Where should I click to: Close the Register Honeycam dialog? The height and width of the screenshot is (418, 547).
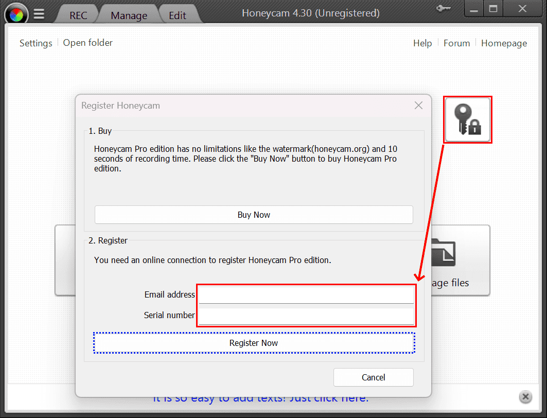pyautogui.click(x=418, y=106)
